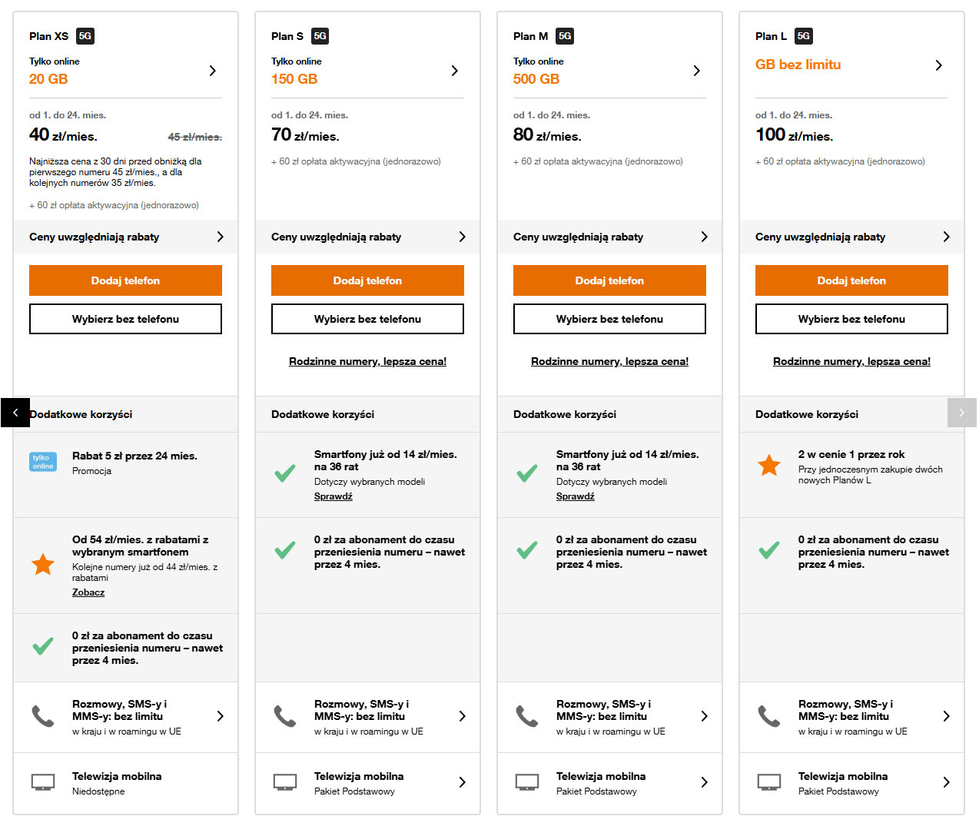Click the previous carousel arrow on the left
This screenshot has height=826, width=979.
[15, 413]
